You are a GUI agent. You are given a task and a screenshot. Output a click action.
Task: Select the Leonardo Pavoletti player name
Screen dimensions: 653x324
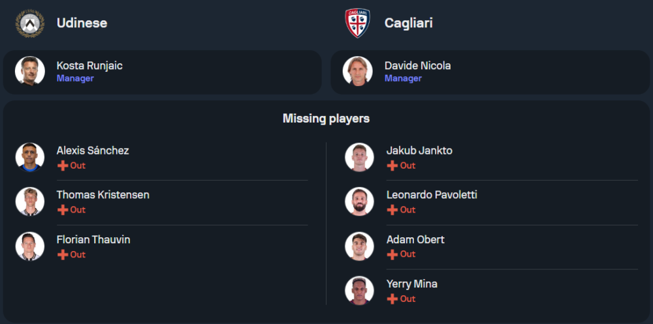pyautogui.click(x=432, y=195)
